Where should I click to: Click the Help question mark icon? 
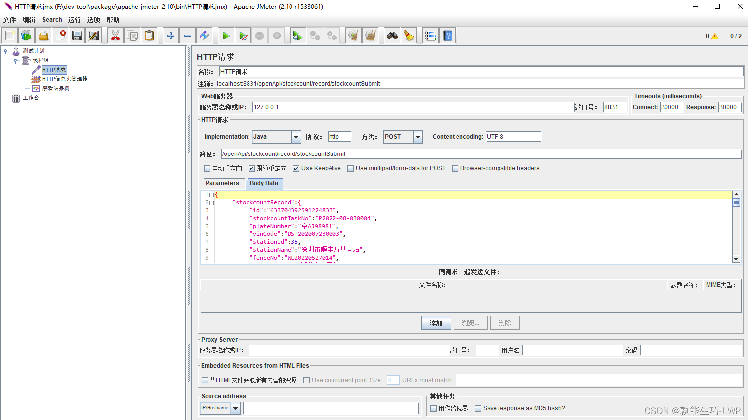point(448,36)
